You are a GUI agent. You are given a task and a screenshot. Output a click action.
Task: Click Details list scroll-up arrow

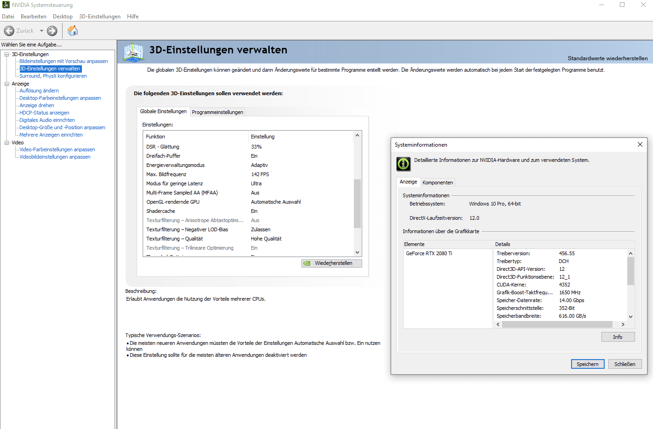(x=630, y=253)
